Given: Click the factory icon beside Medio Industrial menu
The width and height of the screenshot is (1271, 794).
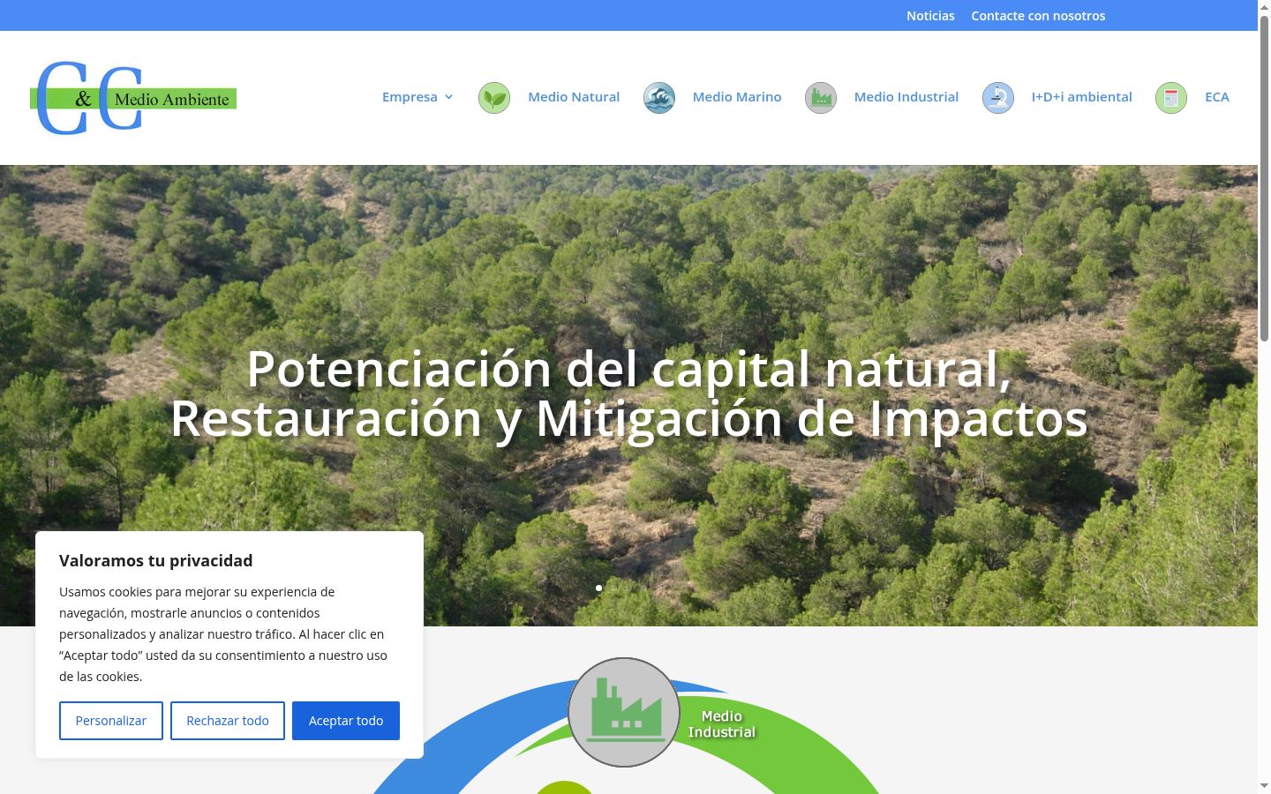Looking at the screenshot, I should pos(821,97).
